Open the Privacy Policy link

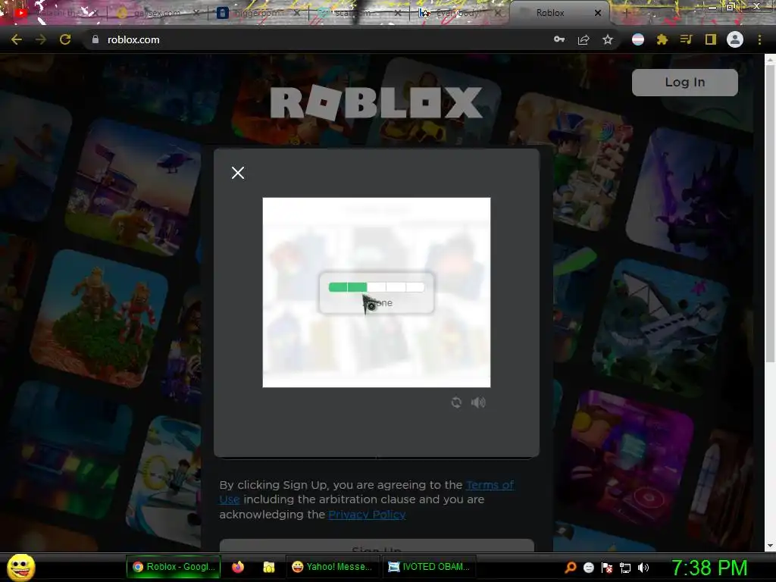click(367, 515)
